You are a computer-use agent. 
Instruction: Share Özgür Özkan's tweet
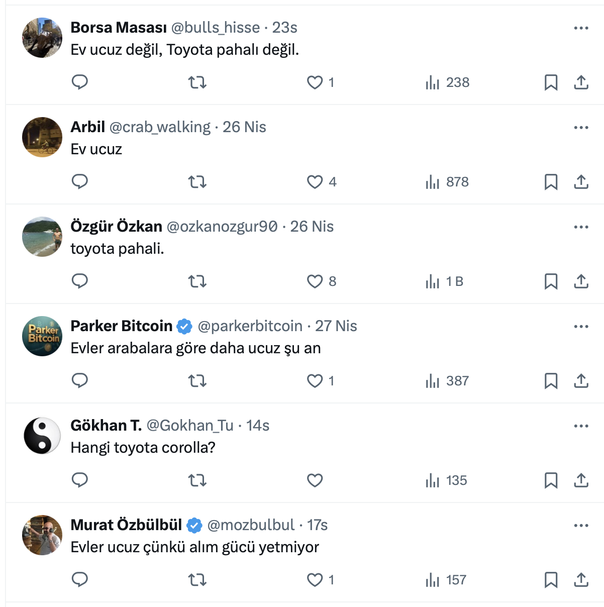[581, 281]
